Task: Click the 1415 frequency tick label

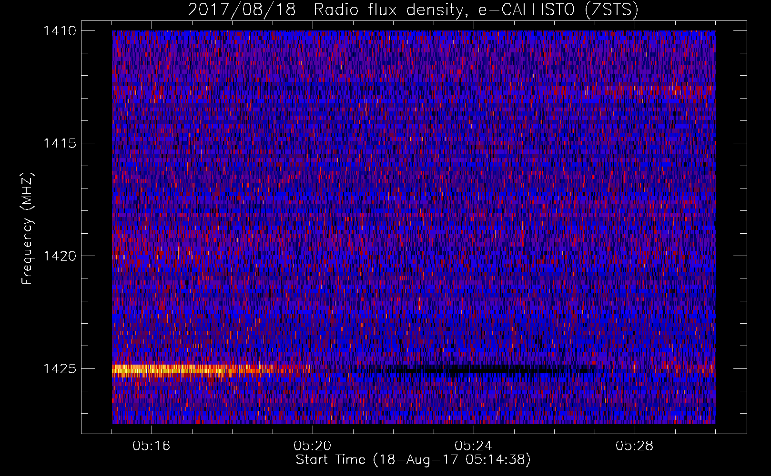Action: click(60, 143)
